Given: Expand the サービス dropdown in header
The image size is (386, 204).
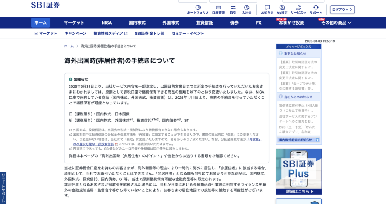Looking at the screenshot, I should click(x=299, y=9).
